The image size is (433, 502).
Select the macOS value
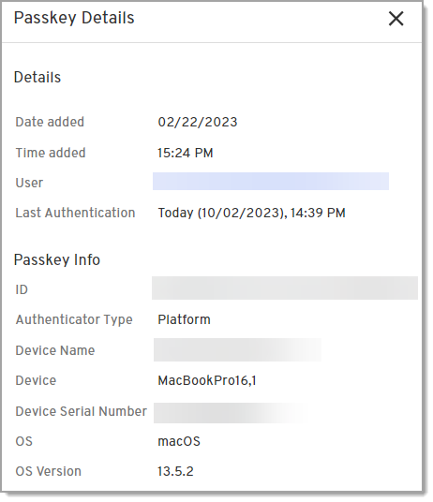[x=179, y=441]
